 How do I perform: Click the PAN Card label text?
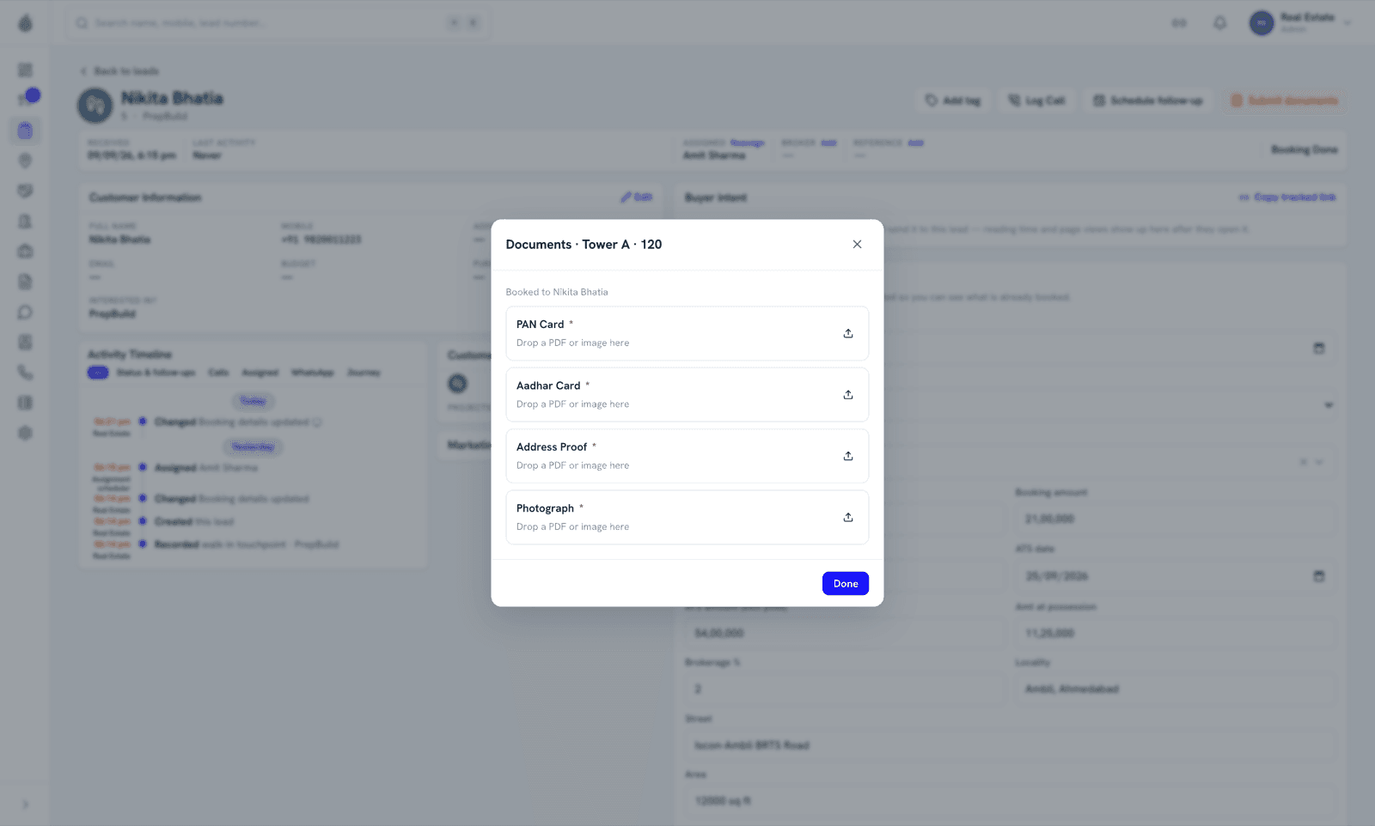[x=541, y=325]
